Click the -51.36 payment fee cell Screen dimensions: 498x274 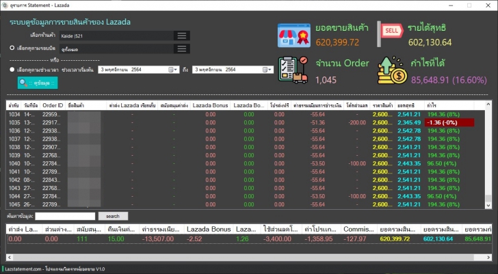(x=317, y=122)
